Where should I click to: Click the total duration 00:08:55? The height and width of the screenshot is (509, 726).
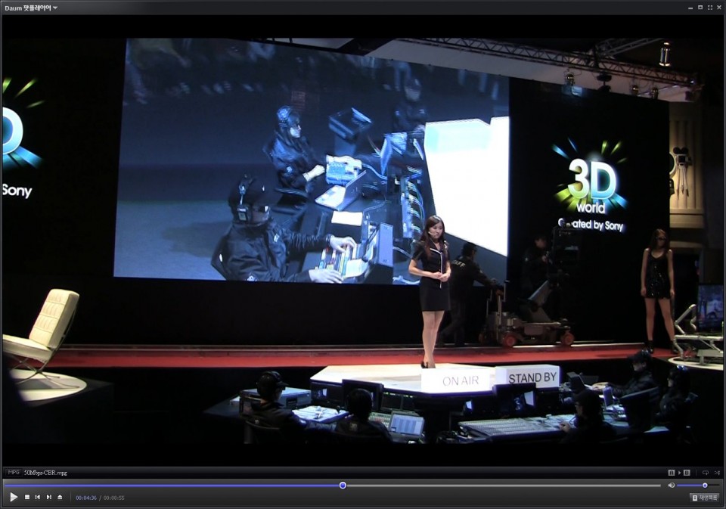click(114, 498)
